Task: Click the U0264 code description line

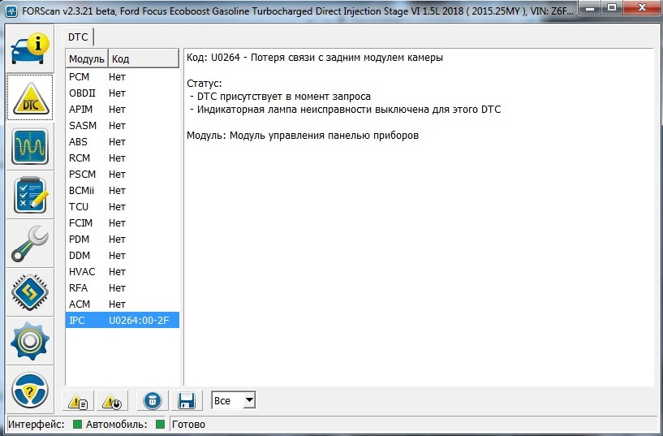Action: pyautogui.click(x=315, y=58)
